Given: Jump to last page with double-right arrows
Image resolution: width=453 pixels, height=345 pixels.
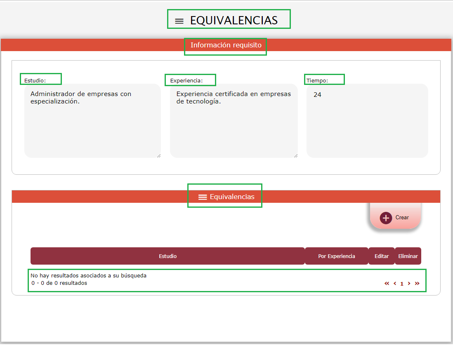Looking at the screenshot, I should point(417,284).
